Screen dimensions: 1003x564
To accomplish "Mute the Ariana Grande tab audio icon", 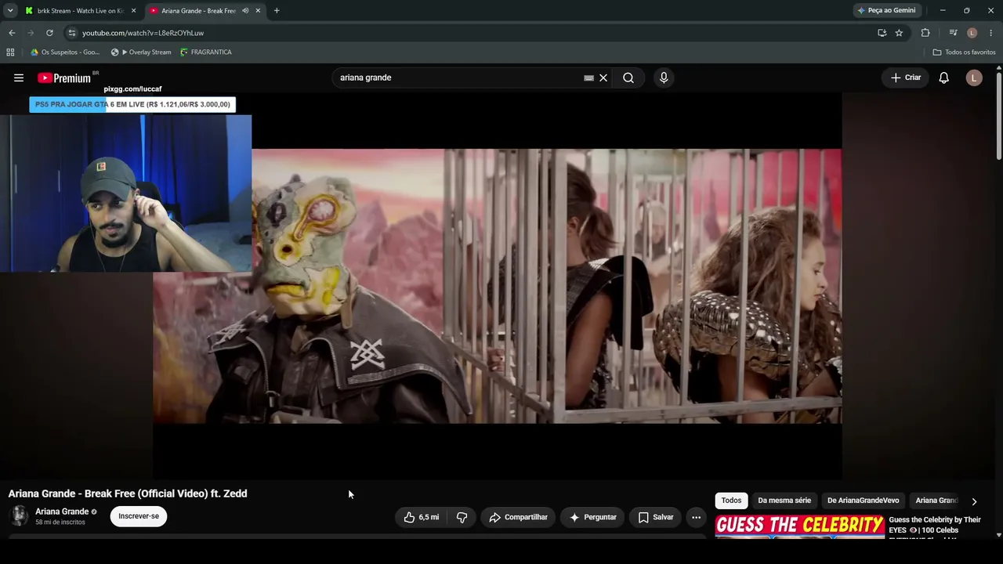I will tap(245, 11).
